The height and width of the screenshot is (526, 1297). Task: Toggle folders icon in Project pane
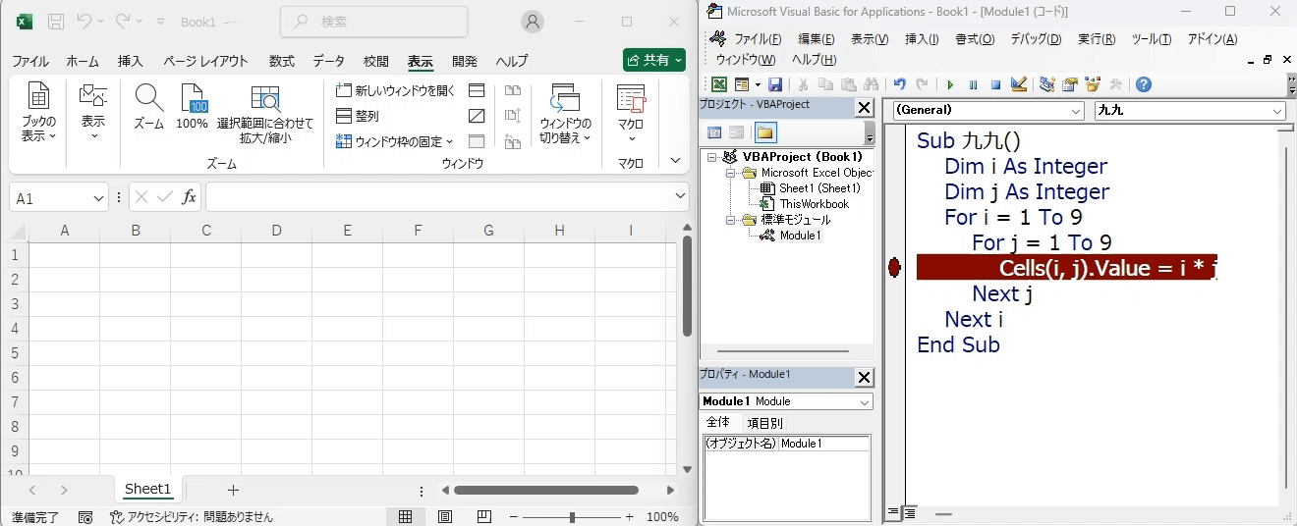(x=765, y=132)
